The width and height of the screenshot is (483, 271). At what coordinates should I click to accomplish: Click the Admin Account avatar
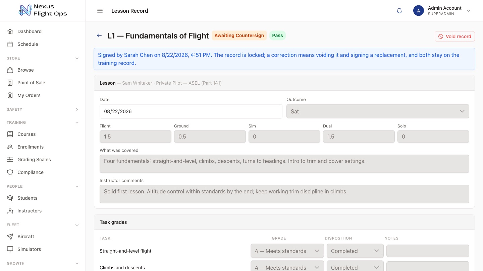tap(419, 11)
